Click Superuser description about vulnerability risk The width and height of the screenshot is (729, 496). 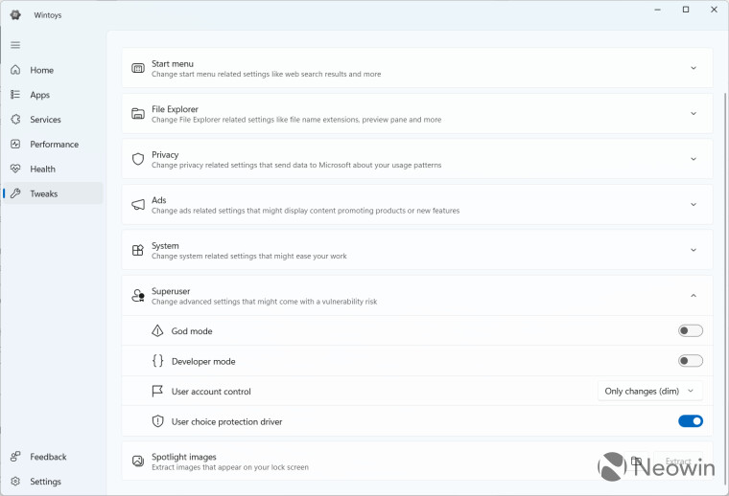264,301
